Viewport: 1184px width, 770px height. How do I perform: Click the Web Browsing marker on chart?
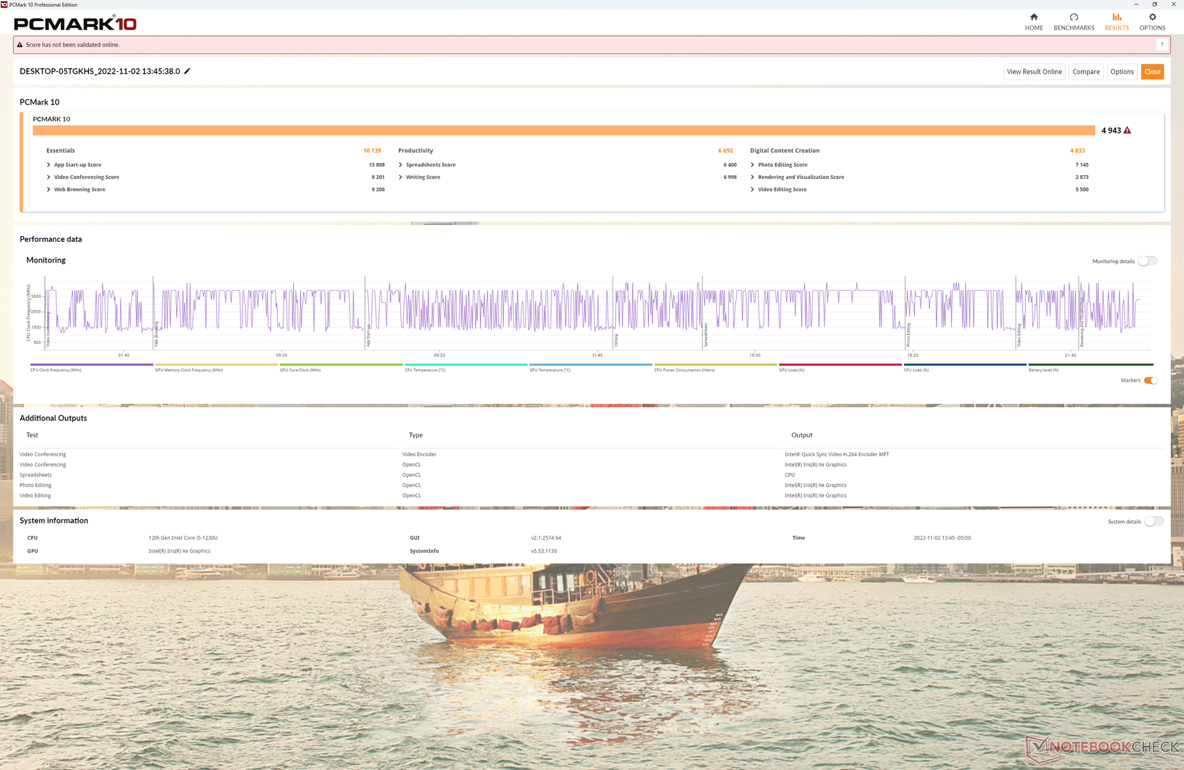156,334
